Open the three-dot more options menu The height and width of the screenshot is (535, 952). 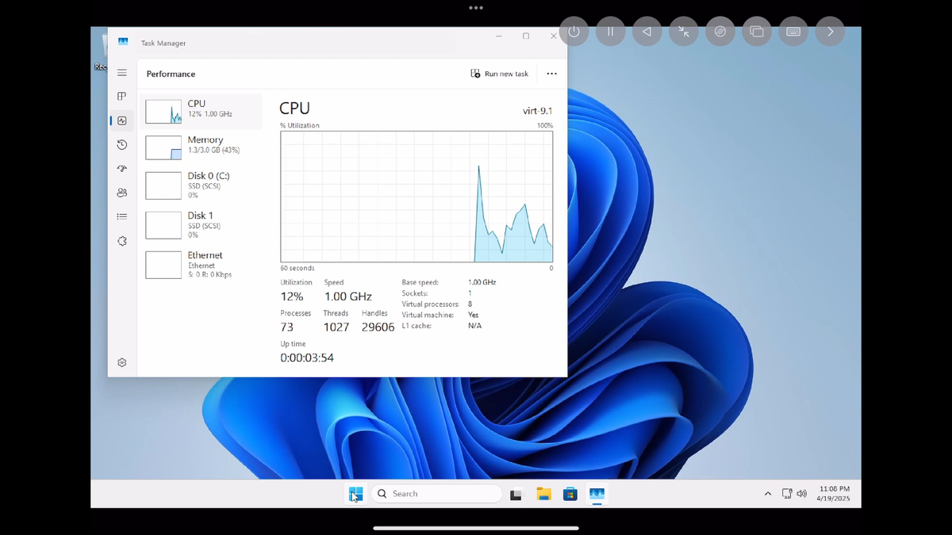pyautogui.click(x=551, y=74)
